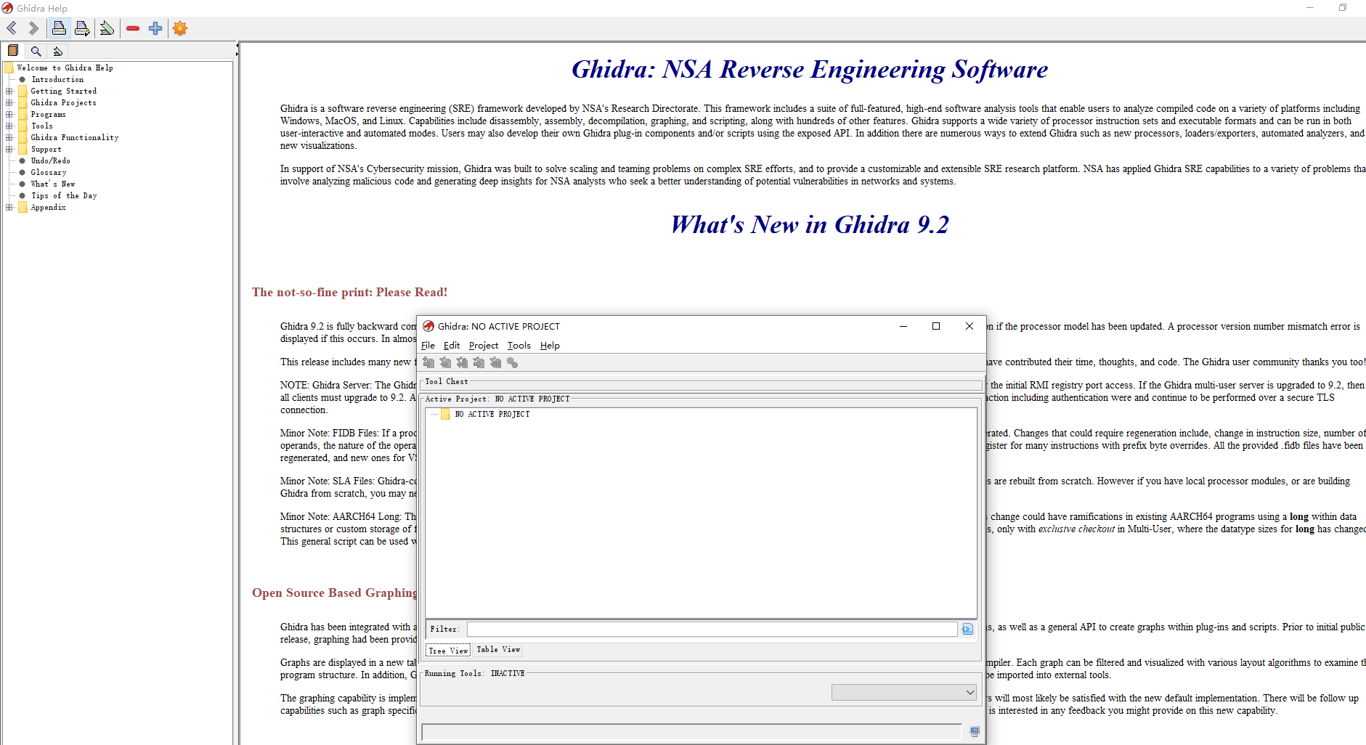
Task: Open page setup in Help toolbar
Action: point(82,28)
